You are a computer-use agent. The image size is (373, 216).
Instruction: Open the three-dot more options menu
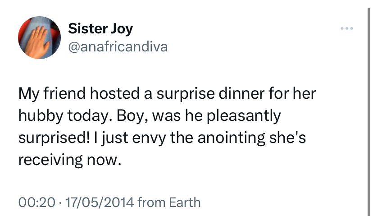[x=346, y=28]
